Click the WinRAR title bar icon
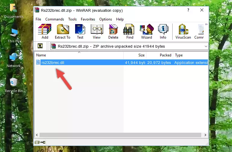The image size is (232, 152). 37,10
